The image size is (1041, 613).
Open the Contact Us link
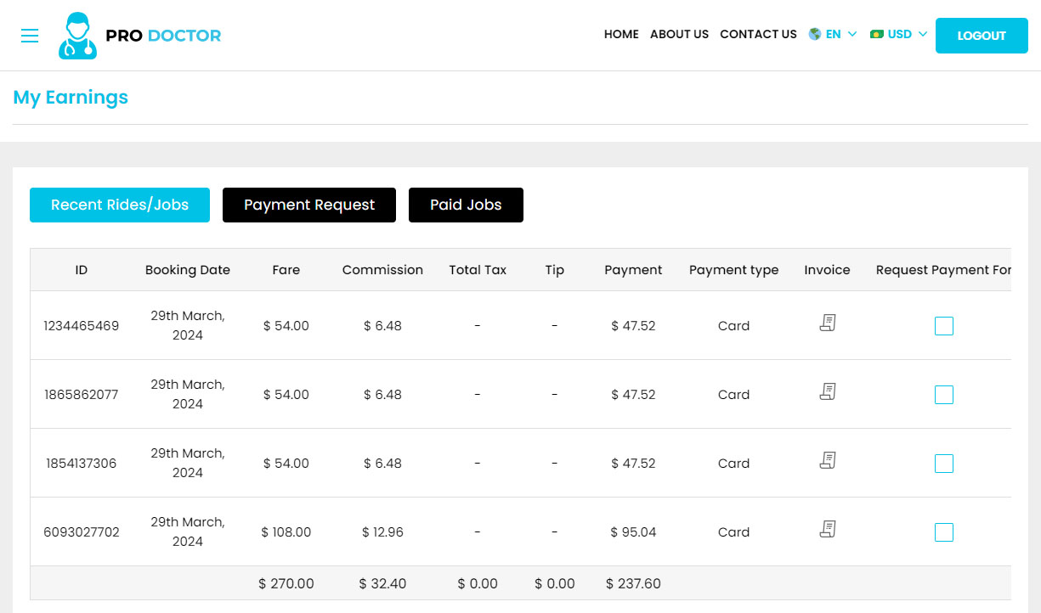point(758,35)
